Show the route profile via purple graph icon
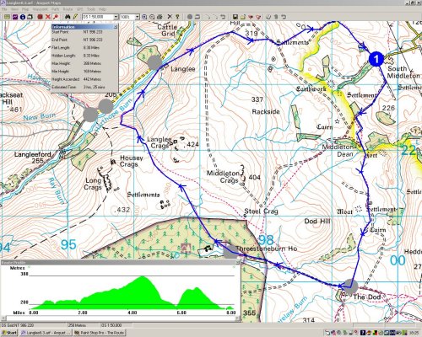Viewport: 422px width, 337px height. (x=15, y=17)
